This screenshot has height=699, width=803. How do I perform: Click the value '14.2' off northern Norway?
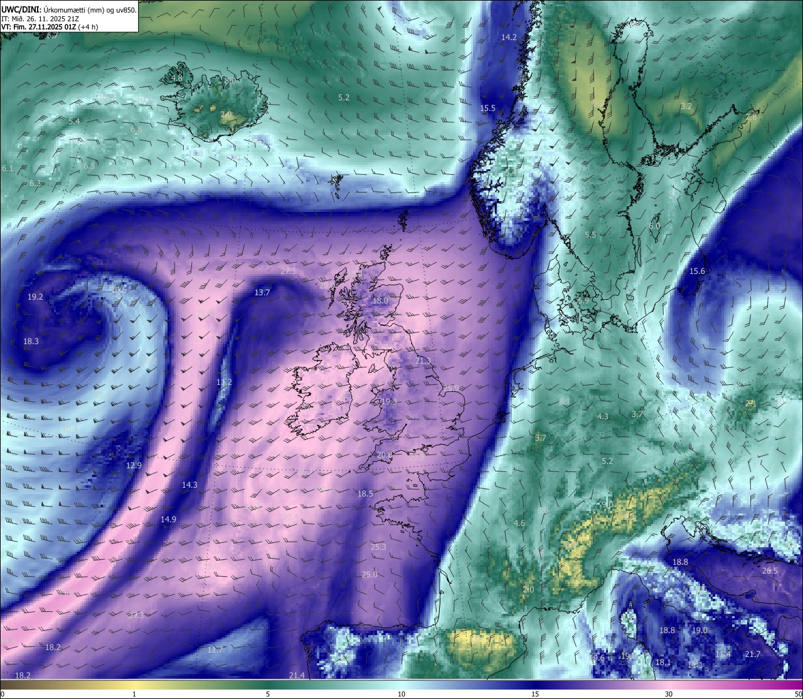(x=509, y=37)
